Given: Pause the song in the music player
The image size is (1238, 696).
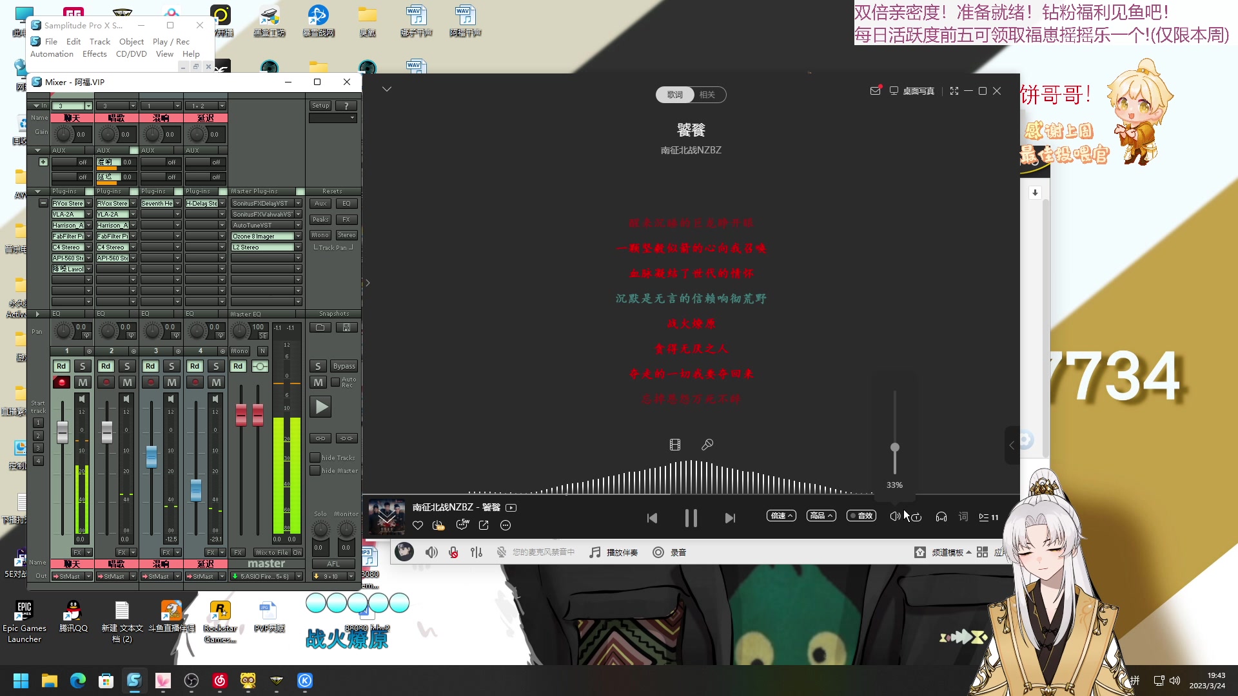Looking at the screenshot, I should [x=691, y=517].
